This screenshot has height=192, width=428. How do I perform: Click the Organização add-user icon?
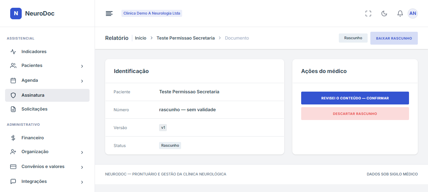tap(13, 152)
